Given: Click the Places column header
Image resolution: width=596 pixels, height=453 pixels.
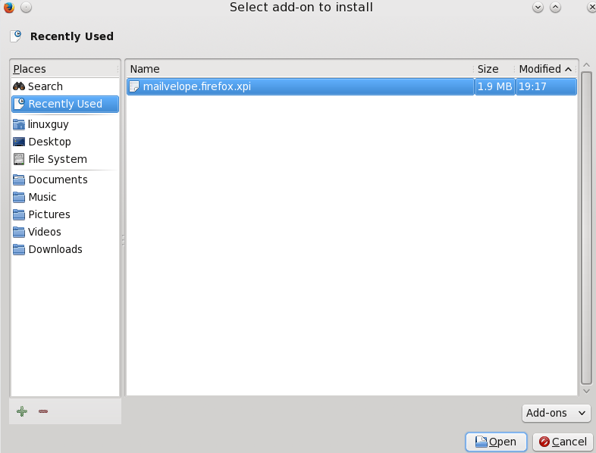Looking at the screenshot, I should coord(65,69).
